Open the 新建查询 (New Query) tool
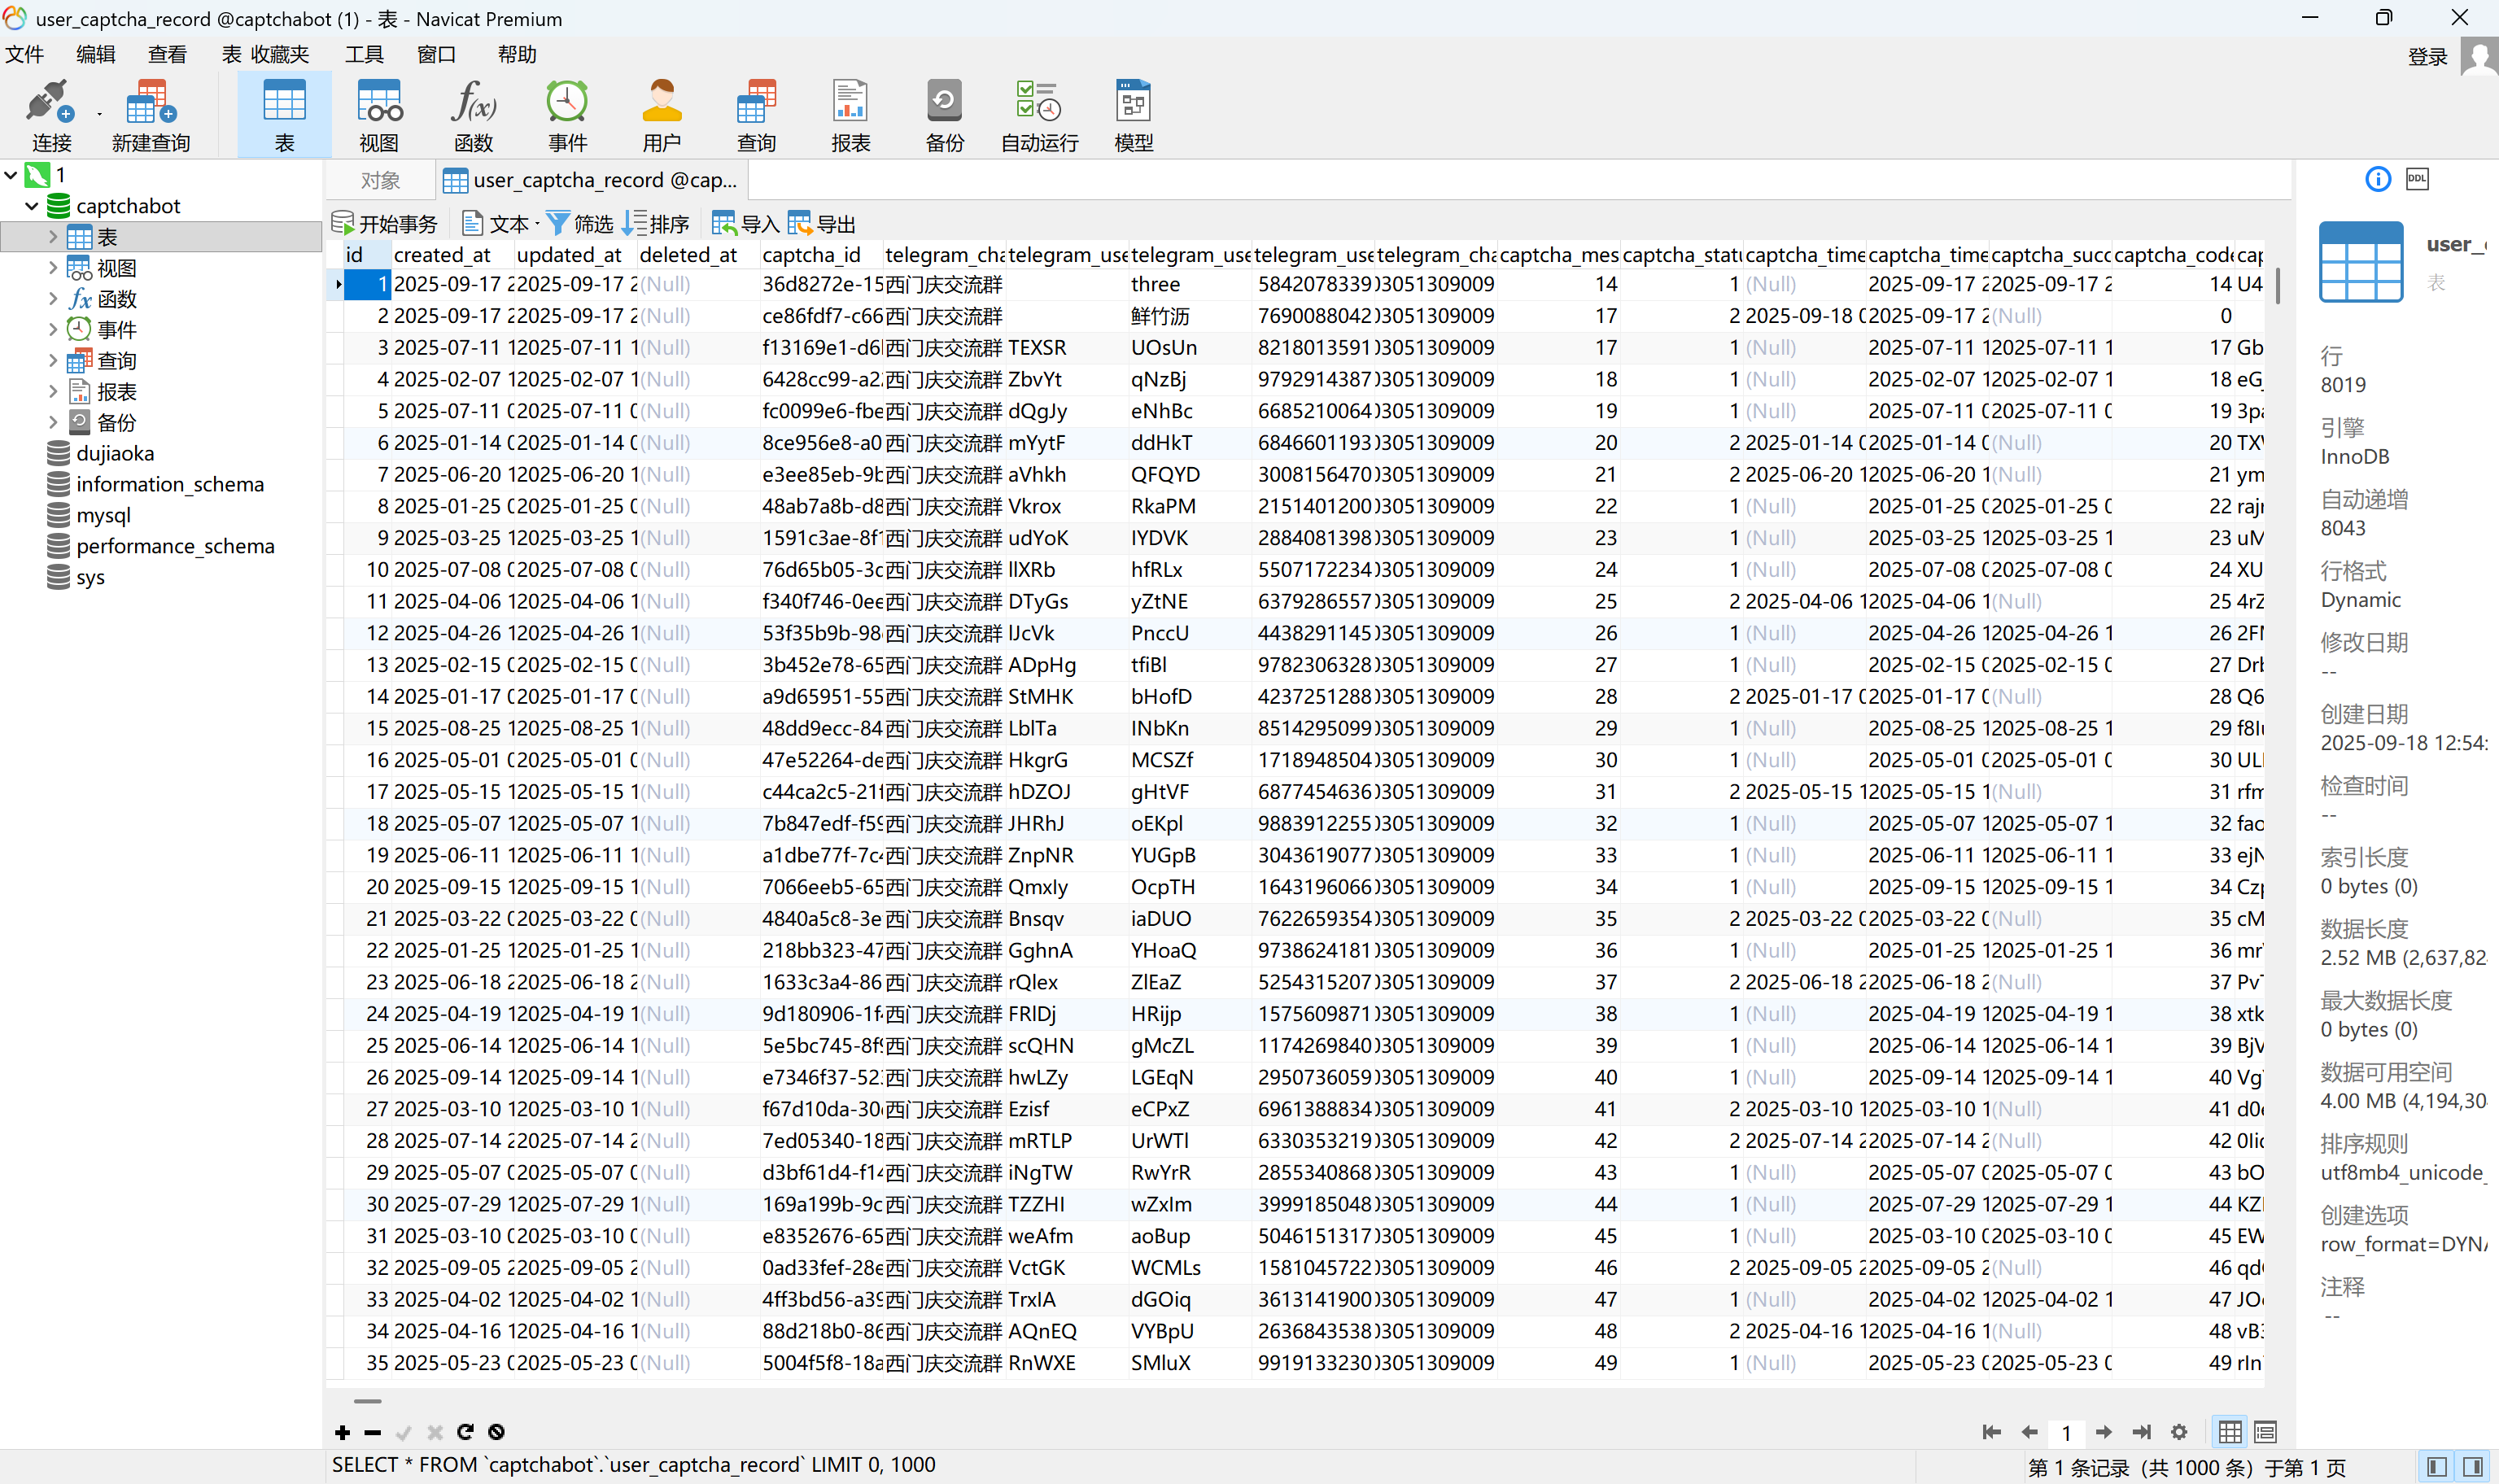 click(150, 116)
